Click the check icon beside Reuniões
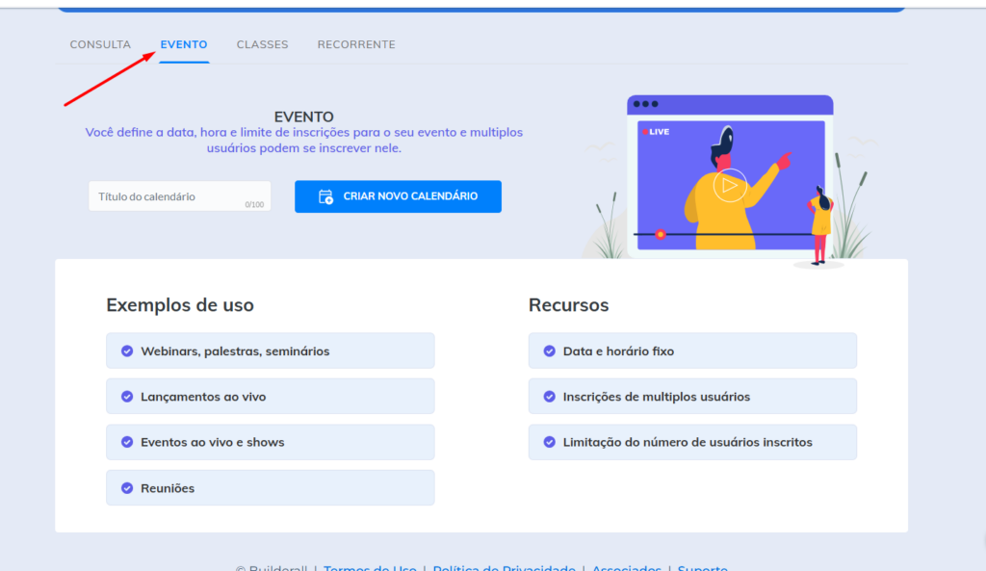This screenshot has height=571, width=986. pyautogui.click(x=127, y=488)
